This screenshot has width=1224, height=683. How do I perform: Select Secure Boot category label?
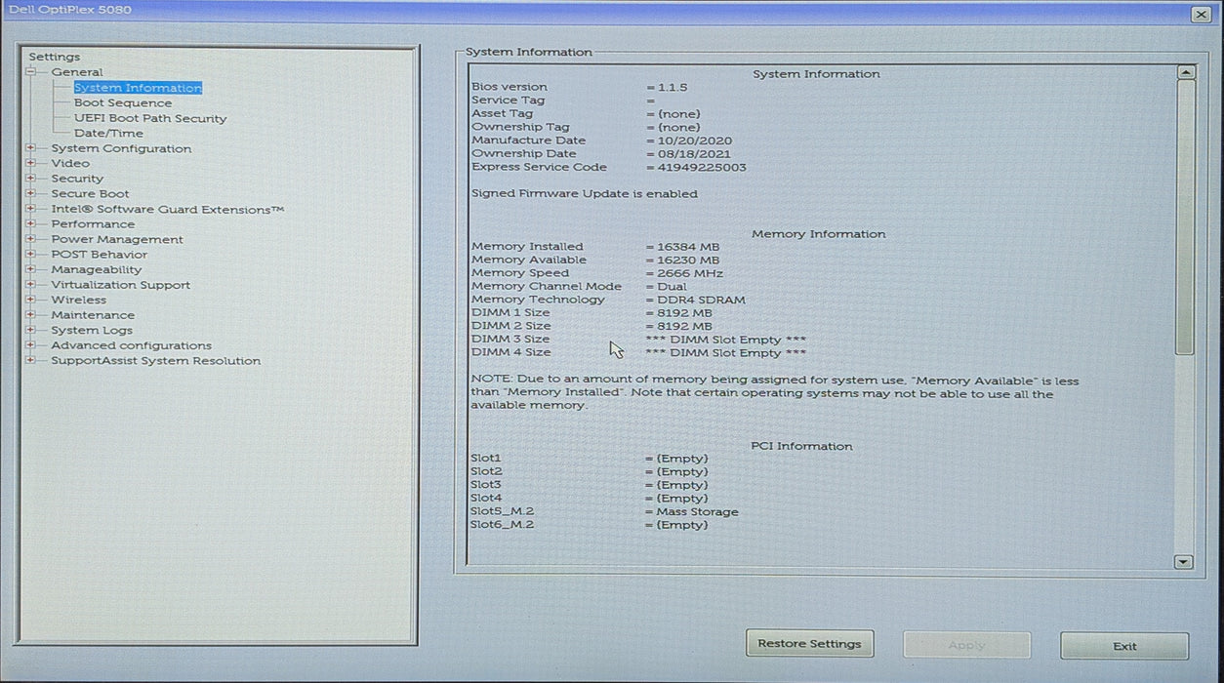(x=90, y=194)
